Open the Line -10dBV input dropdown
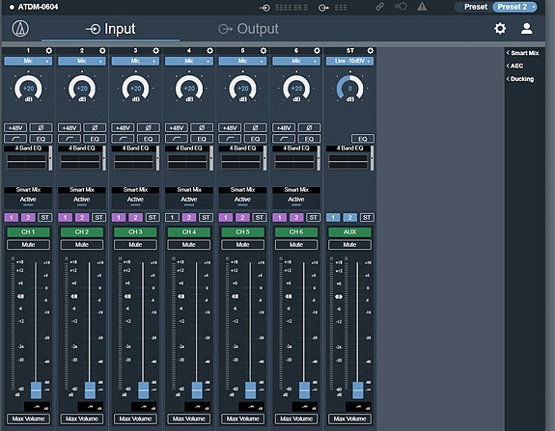This screenshot has width=555, height=431. click(x=349, y=61)
